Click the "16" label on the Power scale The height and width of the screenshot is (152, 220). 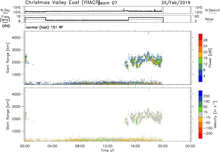(205, 58)
